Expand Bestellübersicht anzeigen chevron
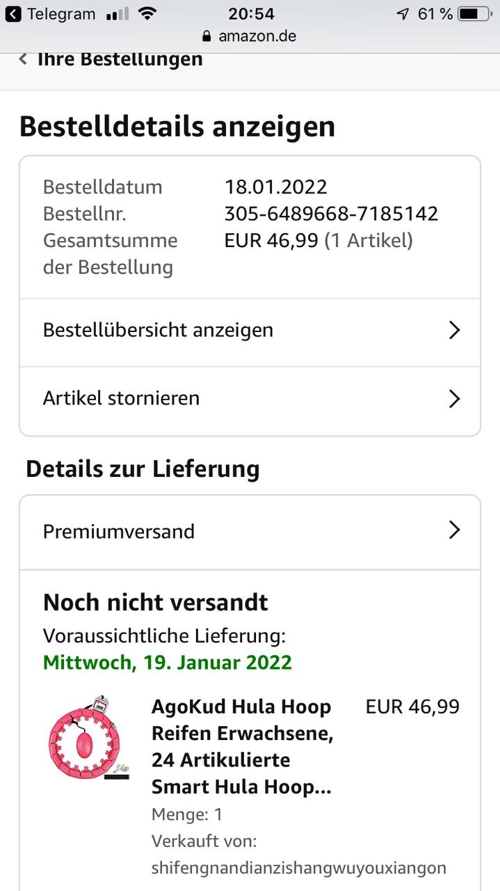 [x=454, y=330]
